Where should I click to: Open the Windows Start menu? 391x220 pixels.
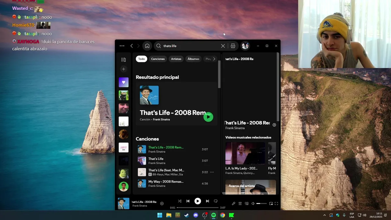pyautogui.click(x=160, y=215)
